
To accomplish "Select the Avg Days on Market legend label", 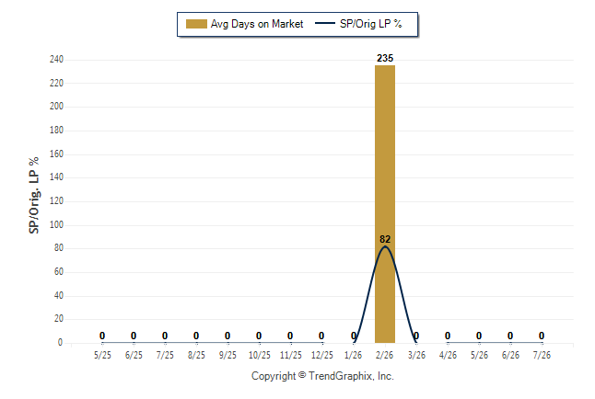I will [257, 24].
